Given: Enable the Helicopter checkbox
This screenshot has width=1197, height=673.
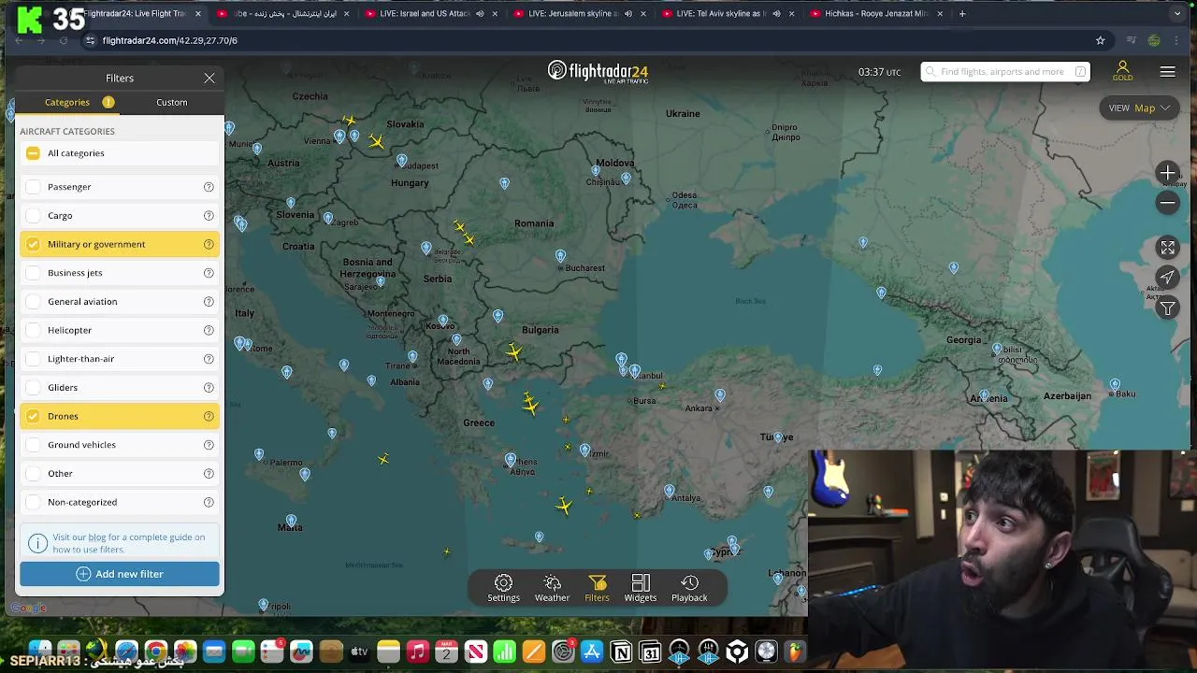Looking at the screenshot, I should point(33,330).
